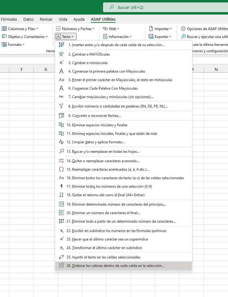Select column G header
This screenshot has height=297, width=228.
(46, 69)
